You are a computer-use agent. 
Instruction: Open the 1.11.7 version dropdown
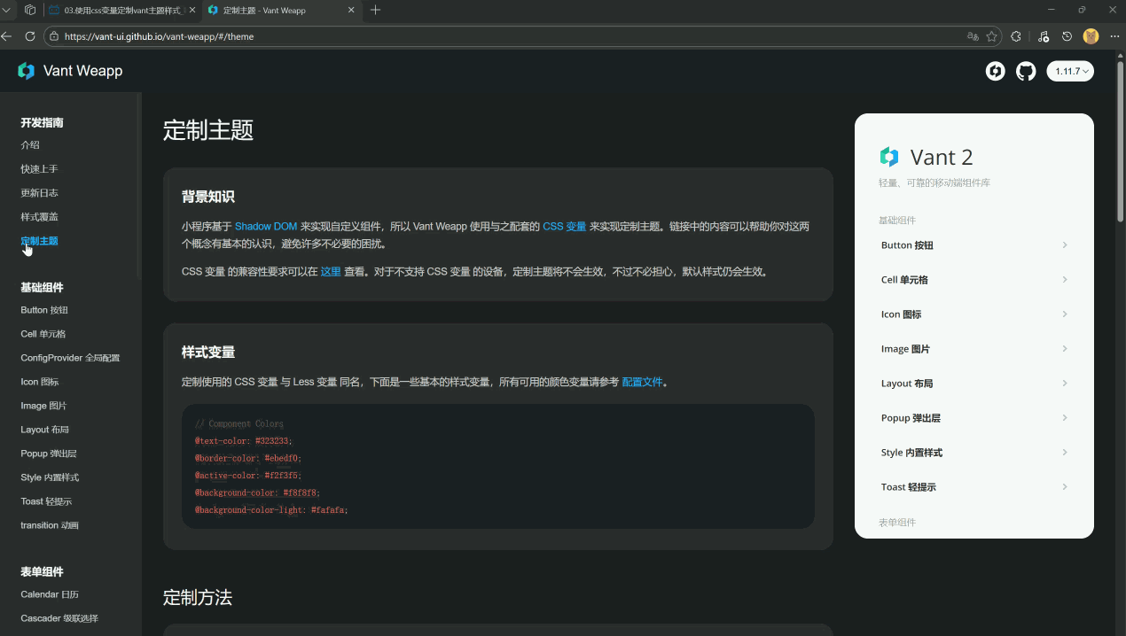point(1070,71)
